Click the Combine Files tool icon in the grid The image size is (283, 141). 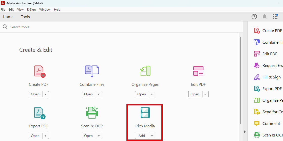pyautogui.click(x=92, y=71)
